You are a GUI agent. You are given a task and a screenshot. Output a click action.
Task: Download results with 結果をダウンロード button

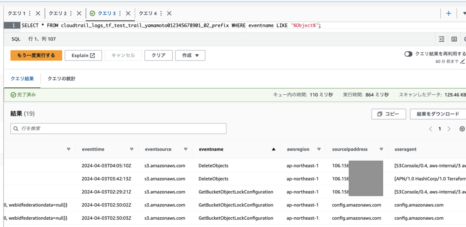(438, 114)
